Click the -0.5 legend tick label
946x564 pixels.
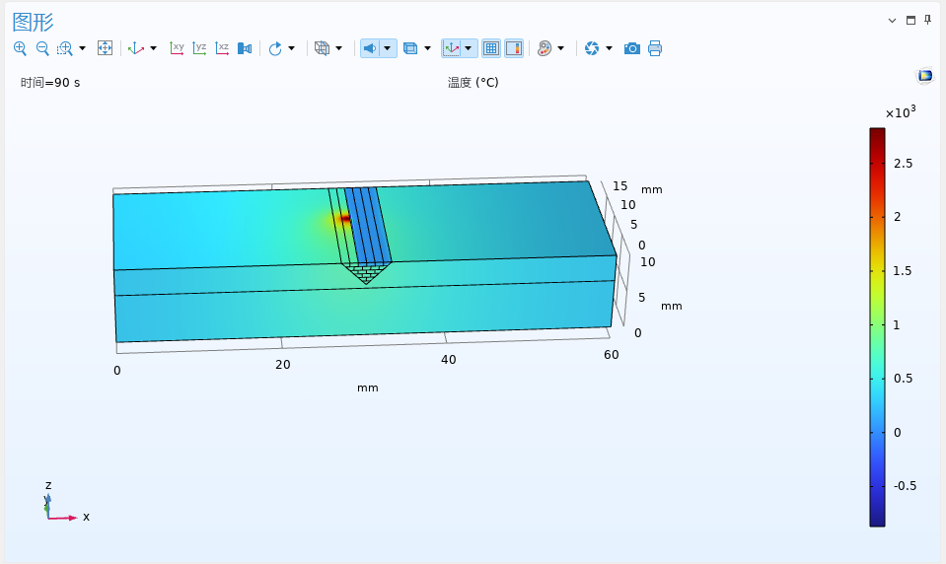click(x=905, y=486)
